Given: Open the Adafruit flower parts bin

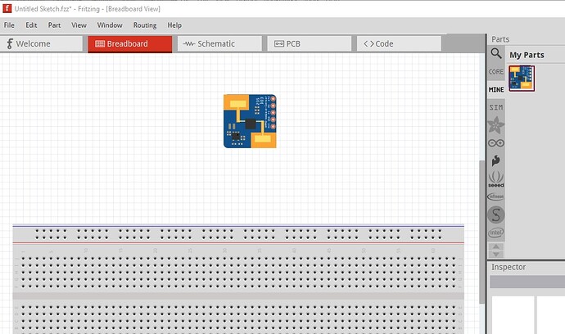Looking at the screenshot, I should point(496,125).
